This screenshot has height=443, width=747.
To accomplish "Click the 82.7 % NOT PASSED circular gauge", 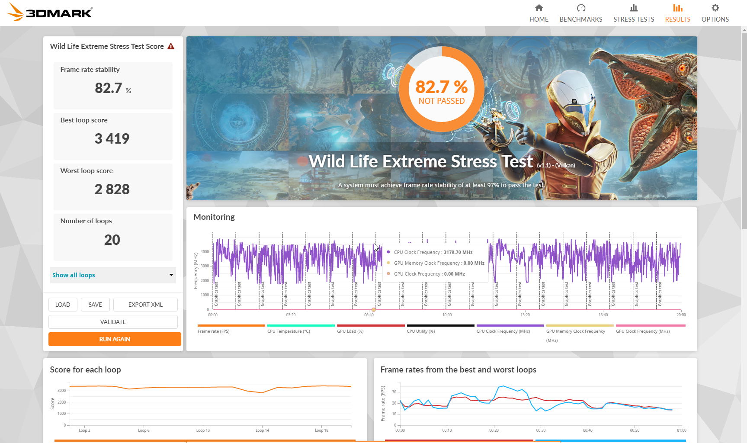I will tap(442, 89).
